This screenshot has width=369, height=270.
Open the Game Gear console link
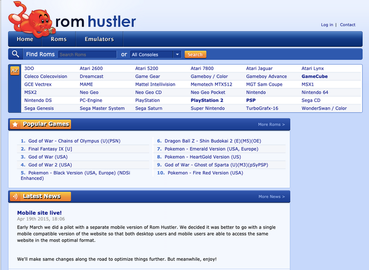(x=148, y=76)
